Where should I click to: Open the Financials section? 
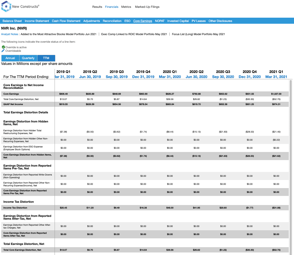point(111,7)
